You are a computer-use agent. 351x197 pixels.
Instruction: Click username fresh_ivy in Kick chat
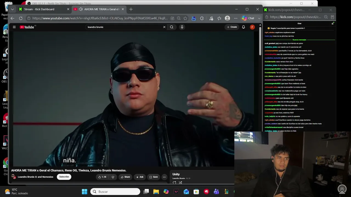pyautogui.click(x=268, y=36)
